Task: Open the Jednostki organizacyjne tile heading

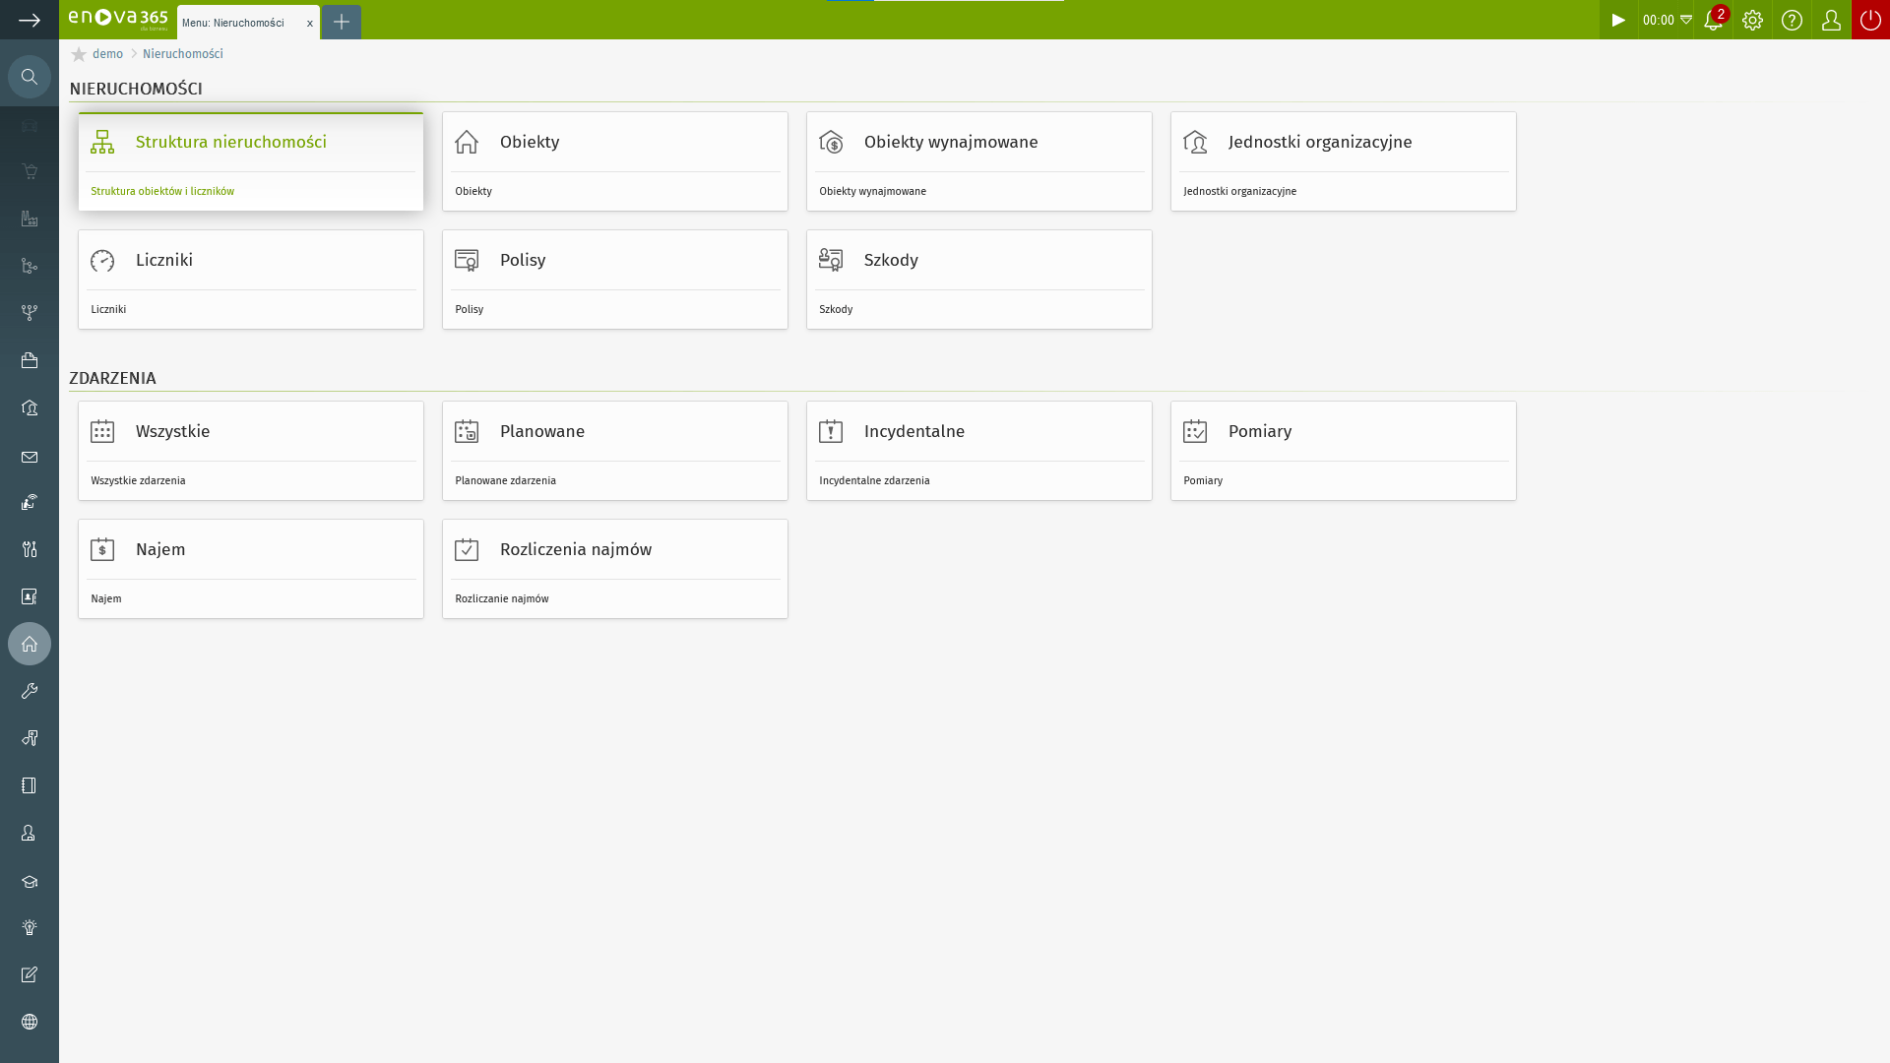Action: pyautogui.click(x=1320, y=142)
